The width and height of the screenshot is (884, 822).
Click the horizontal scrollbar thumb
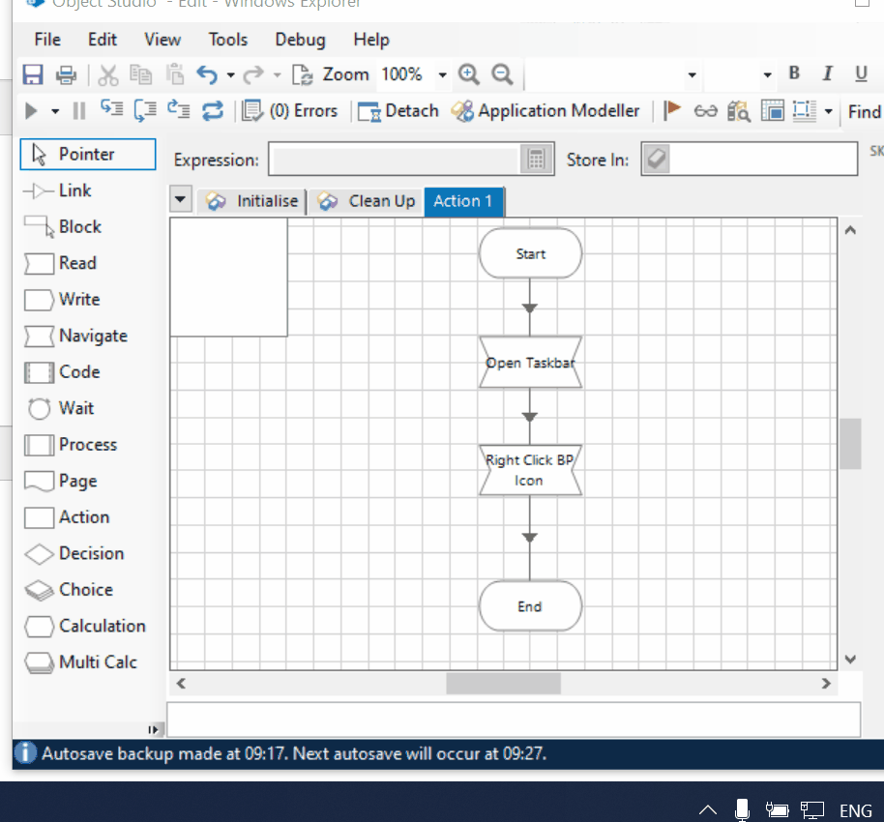[x=503, y=684]
